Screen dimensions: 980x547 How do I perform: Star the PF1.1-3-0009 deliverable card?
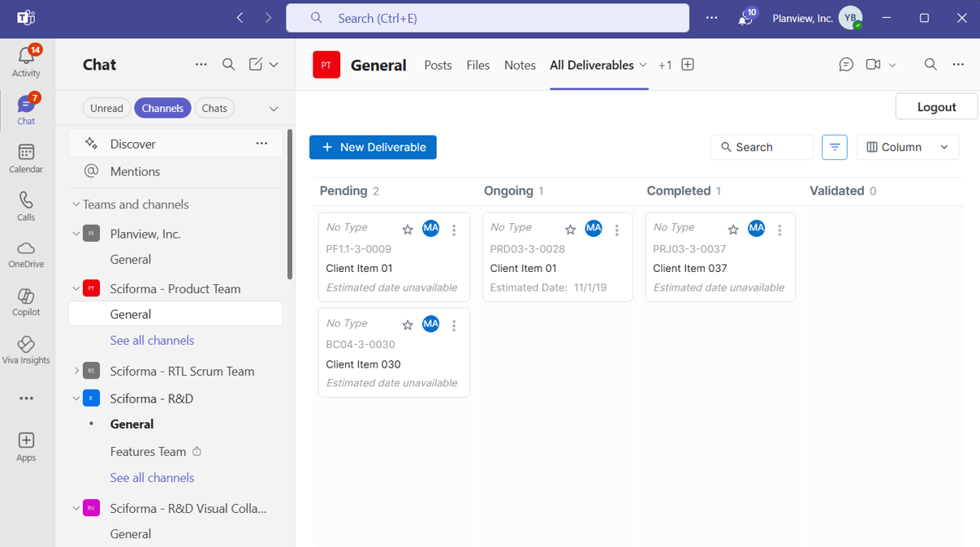click(x=408, y=230)
